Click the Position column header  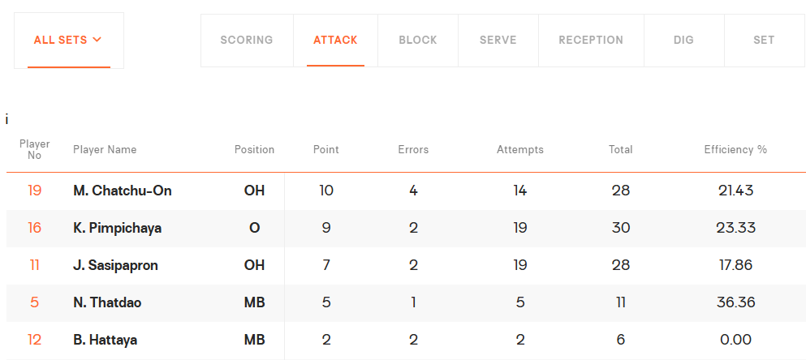254,149
